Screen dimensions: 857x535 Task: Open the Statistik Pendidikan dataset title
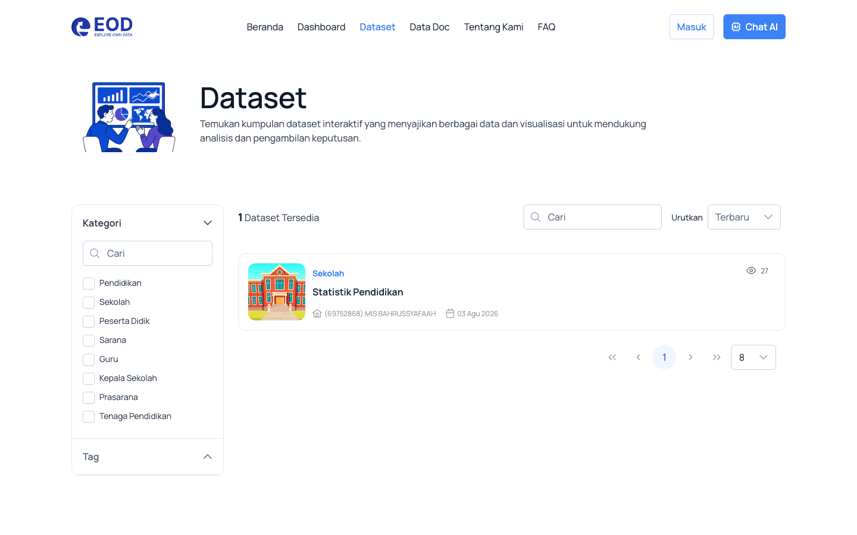[358, 292]
